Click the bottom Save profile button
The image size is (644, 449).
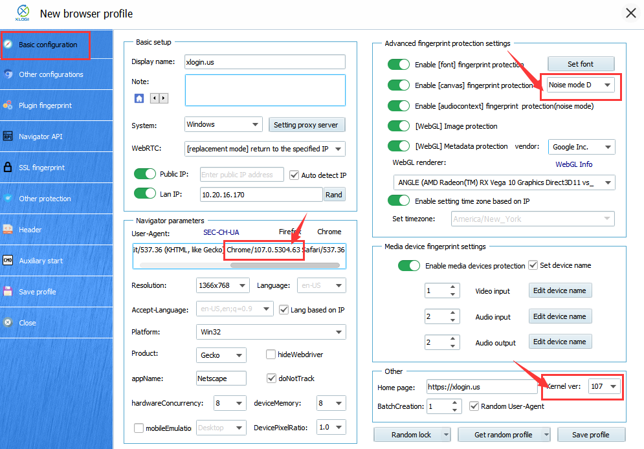pyautogui.click(x=591, y=435)
